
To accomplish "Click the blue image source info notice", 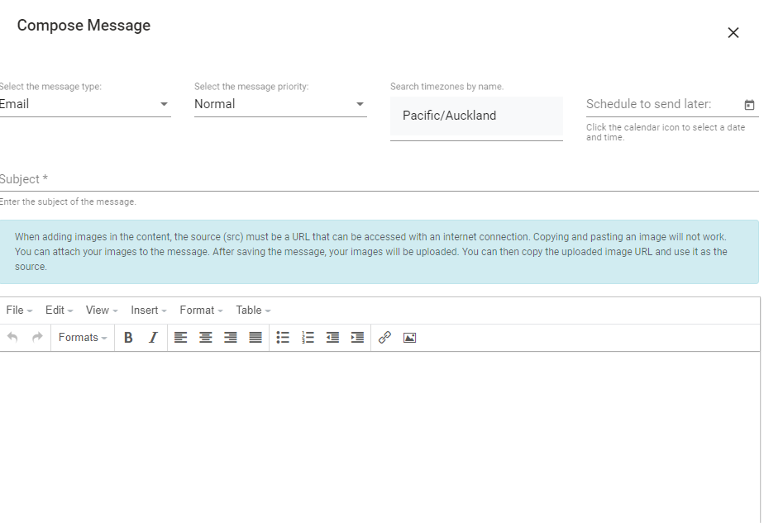I will [x=379, y=252].
